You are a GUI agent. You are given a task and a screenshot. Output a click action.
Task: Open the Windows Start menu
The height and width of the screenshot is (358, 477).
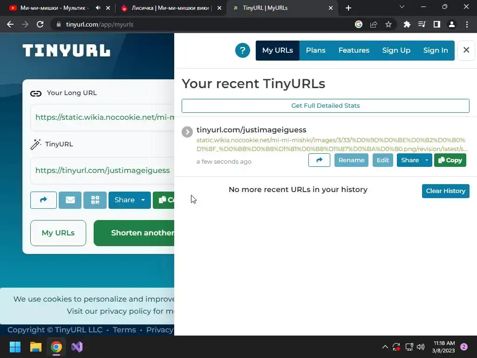(15, 347)
